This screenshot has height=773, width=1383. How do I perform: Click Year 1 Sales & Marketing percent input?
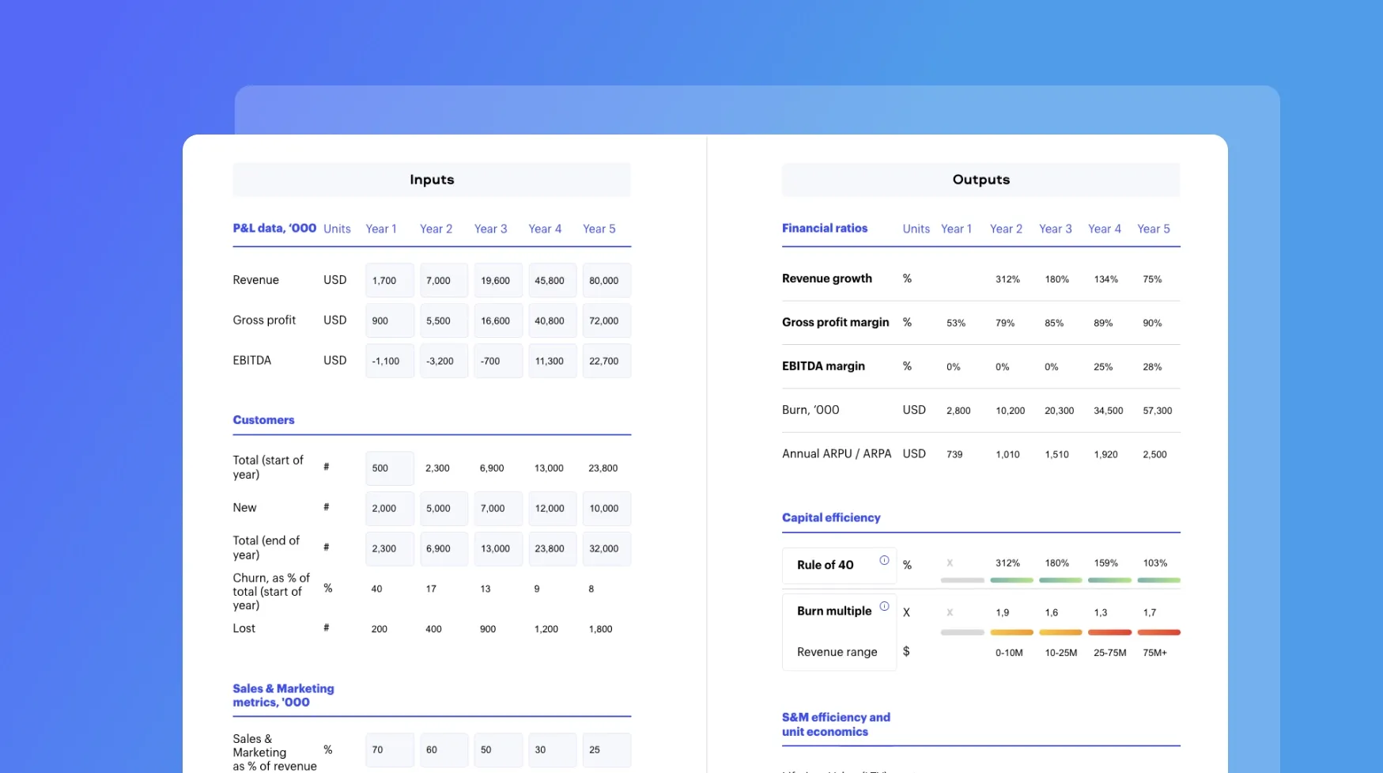coord(389,750)
